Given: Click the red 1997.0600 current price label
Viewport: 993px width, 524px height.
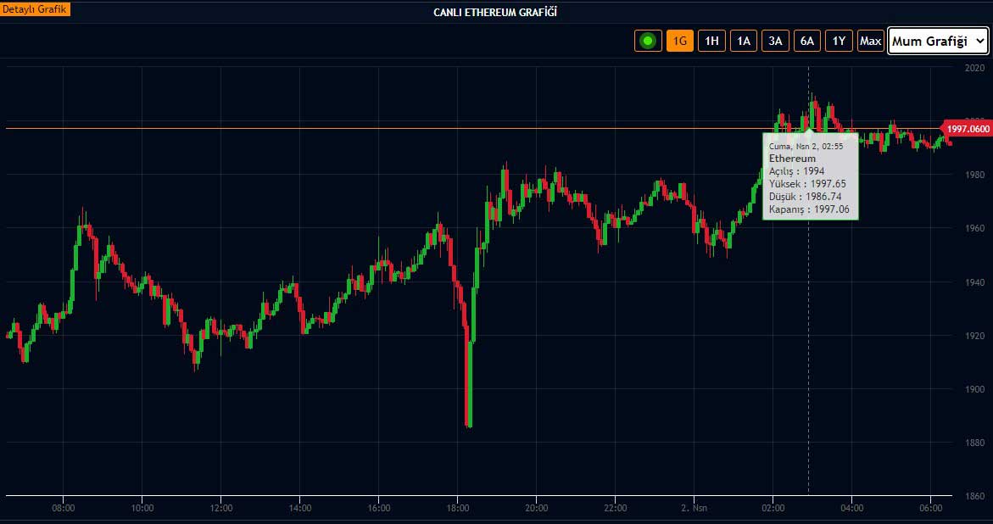Looking at the screenshot, I should [x=967, y=129].
